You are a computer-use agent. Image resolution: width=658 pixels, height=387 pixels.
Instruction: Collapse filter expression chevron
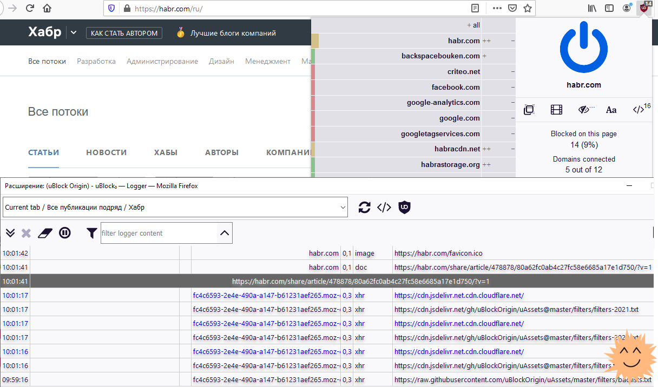click(225, 233)
